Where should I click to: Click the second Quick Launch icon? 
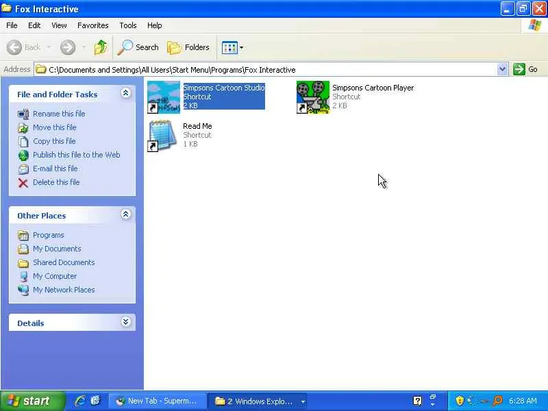pyautogui.click(x=95, y=401)
